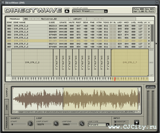Adjust the LOOP START knob
Image resolution: width=160 pixels, height=133 pixels.
coord(56,123)
